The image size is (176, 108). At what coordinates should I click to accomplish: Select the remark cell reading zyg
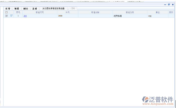(x=158, y=16)
